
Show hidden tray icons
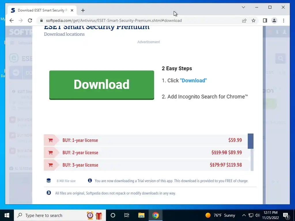(244, 215)
